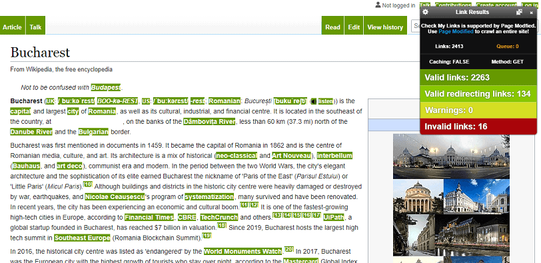Open the CBRE link
The image size is (541, 263).
click(x=187, y=218)
